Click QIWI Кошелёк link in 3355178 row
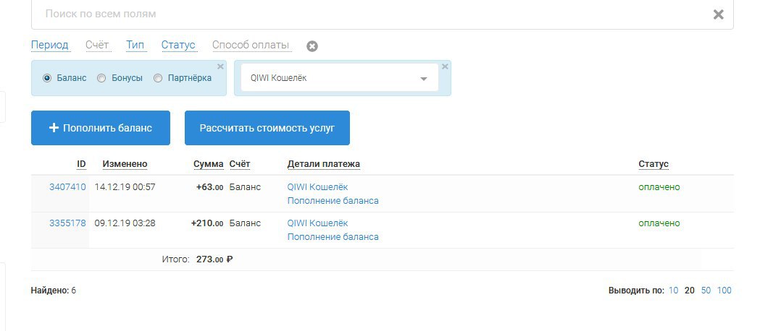773x331 pixels. tap(317, 223)
